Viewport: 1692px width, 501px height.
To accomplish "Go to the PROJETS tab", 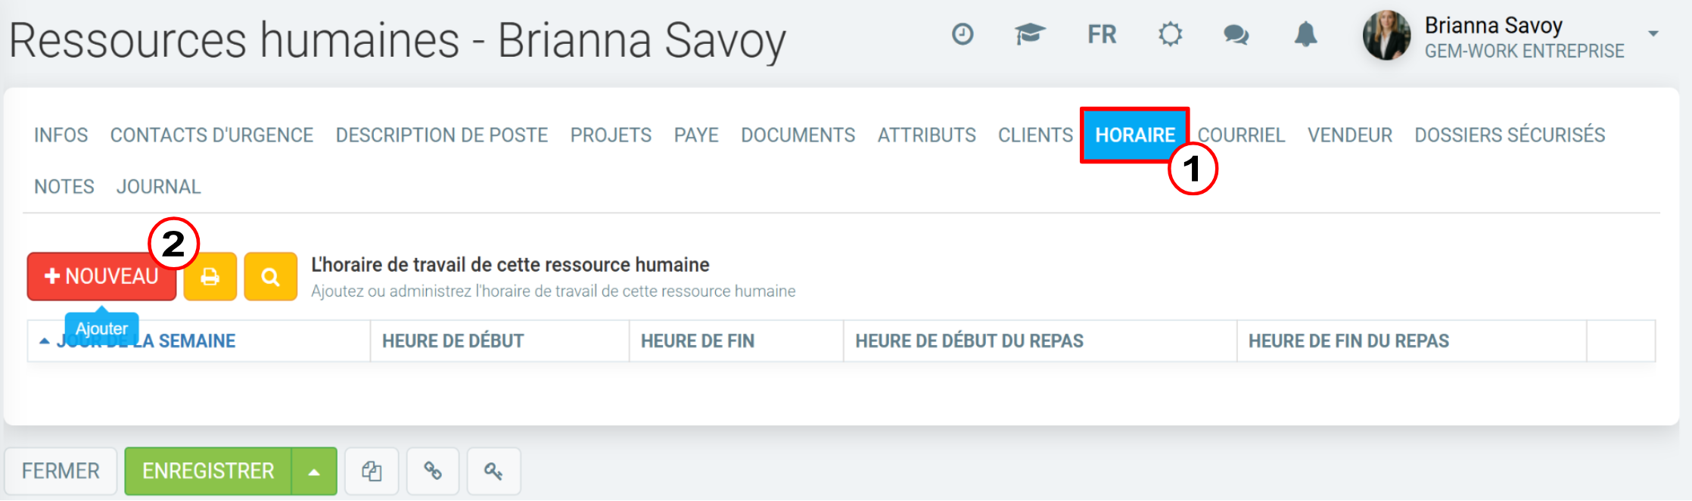I will (x=611, y=135).
